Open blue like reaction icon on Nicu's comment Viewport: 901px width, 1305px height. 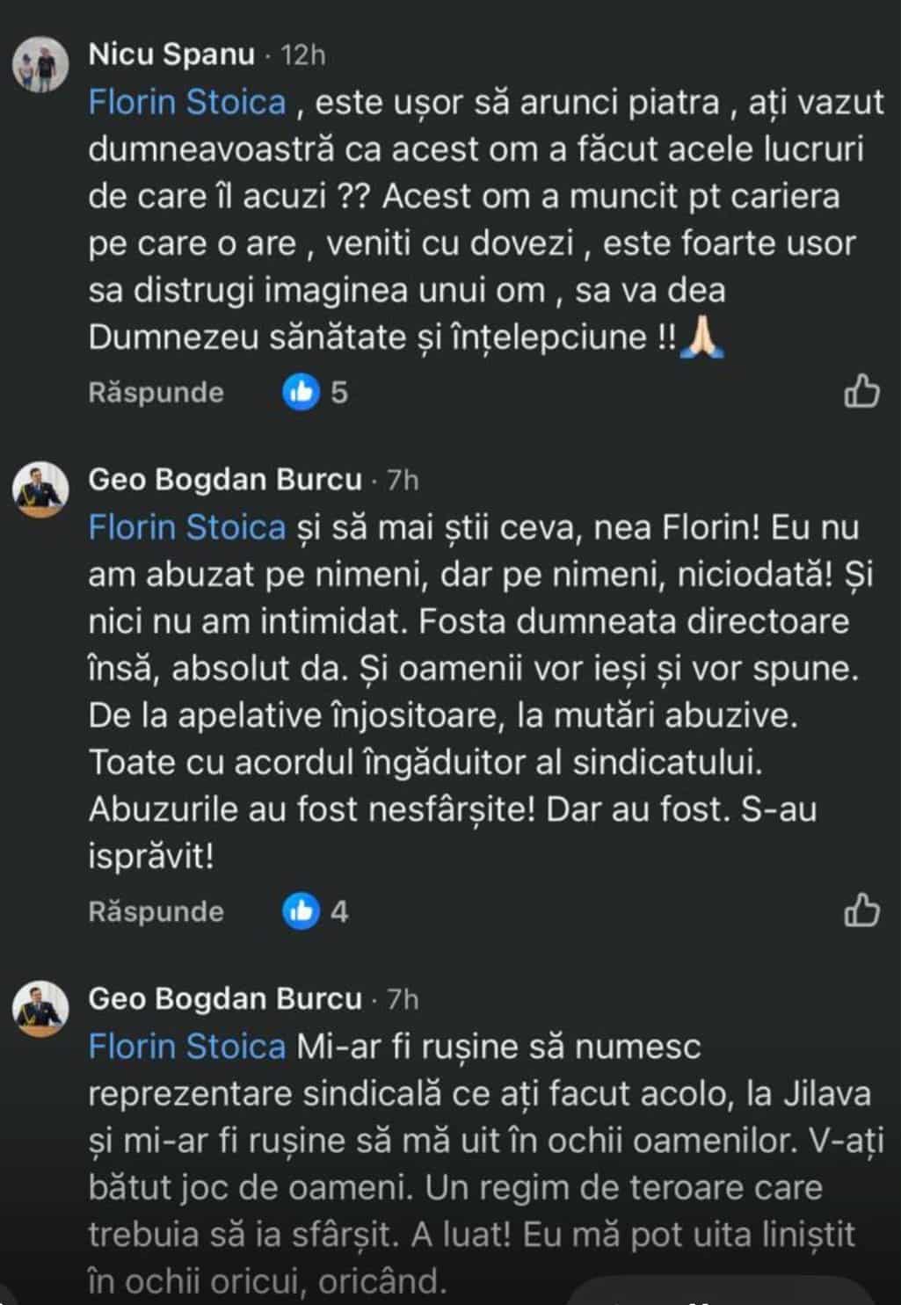coord(301,392)
